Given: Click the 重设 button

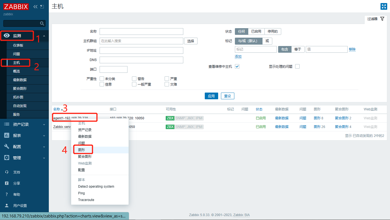Looking at the screenshot, I should click(x=228, y=96).
